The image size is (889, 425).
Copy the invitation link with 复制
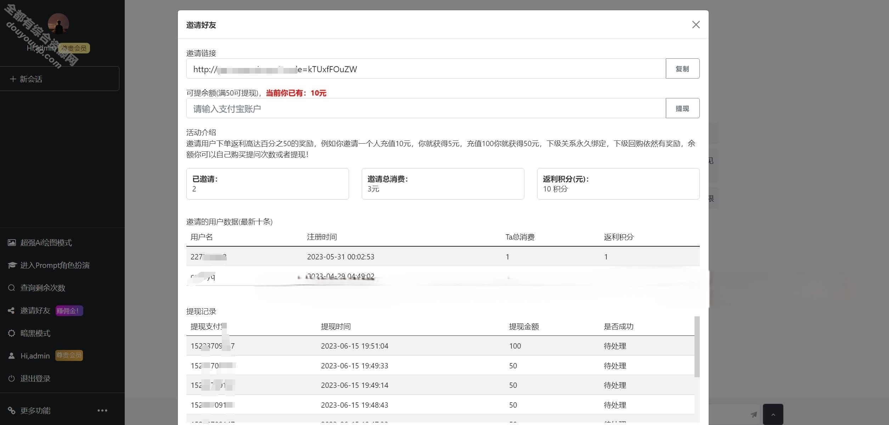(682, 69)
